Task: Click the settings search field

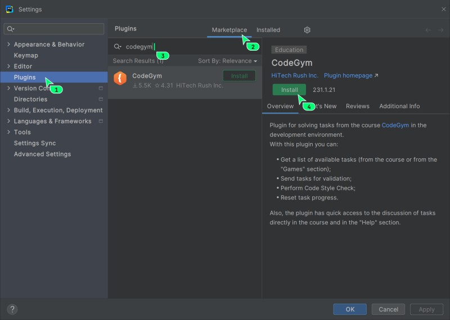Action: point(56,29)
